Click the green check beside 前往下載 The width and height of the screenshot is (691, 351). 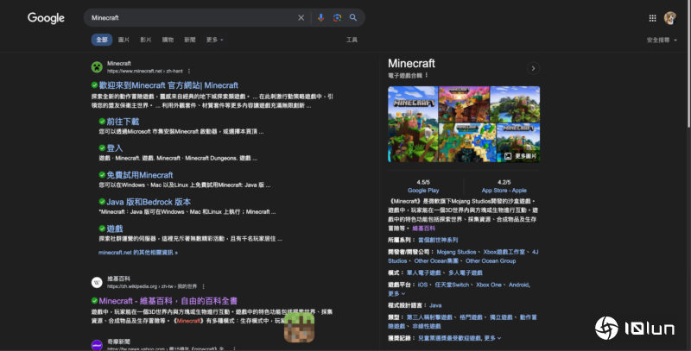(102, 122)
